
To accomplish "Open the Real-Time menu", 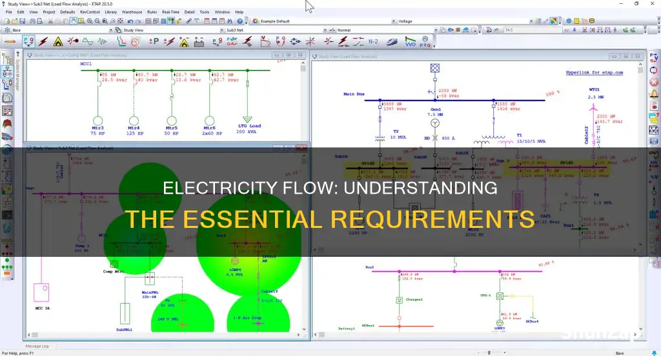I will (x=170, y=12).
